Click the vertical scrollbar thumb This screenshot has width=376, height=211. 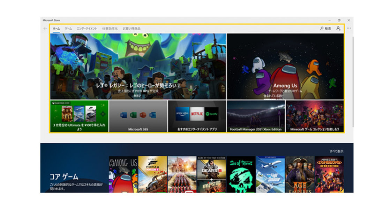pos(353,82)
